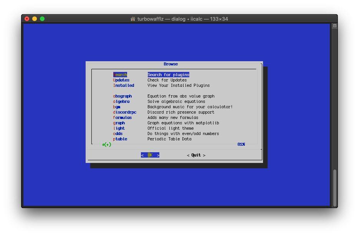Select the Search menu entry

point(120,75)
